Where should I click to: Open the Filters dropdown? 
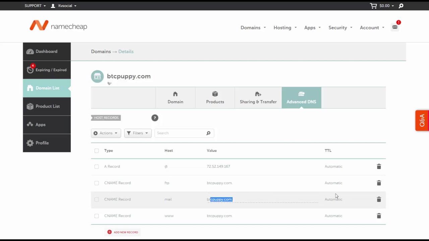coord(138,133)
